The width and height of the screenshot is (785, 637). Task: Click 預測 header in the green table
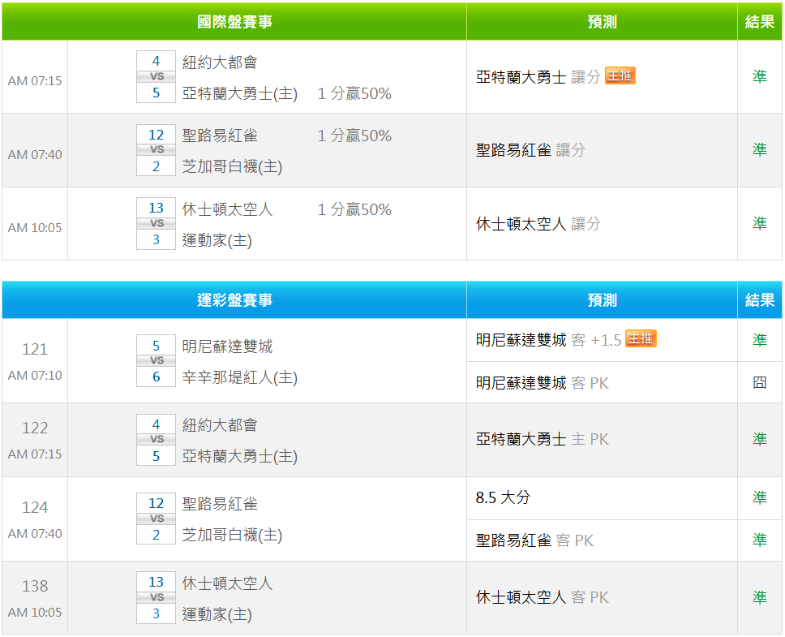coord(602,22)
